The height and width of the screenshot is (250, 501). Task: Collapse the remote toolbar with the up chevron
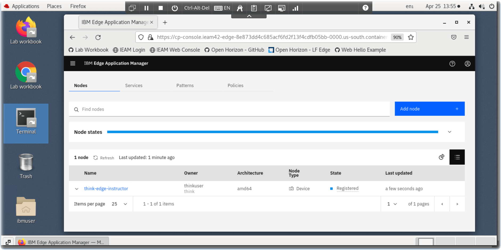249,16
